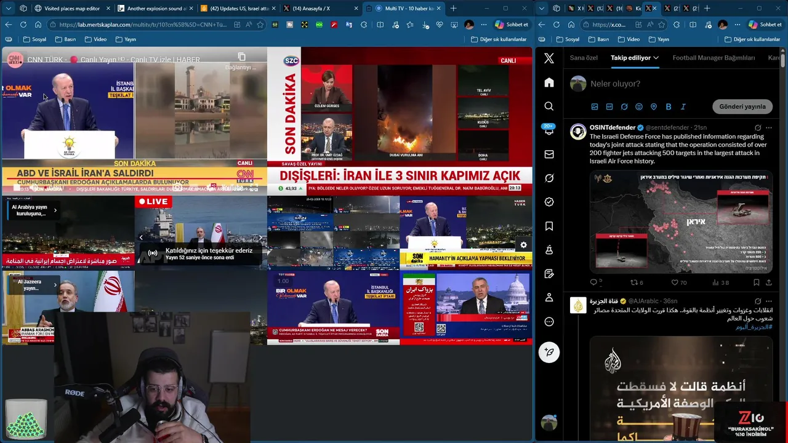Open more options on AJArabic post
This screenshot has height=443, width=788.
pos(769,301)
